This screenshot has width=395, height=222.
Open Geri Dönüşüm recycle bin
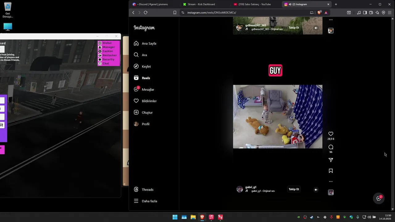[x=8, y=10]
